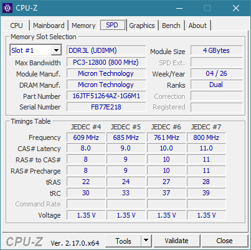The image size is (251, 250).
Task: Click the empty Correction field
Action: [216, 96]
